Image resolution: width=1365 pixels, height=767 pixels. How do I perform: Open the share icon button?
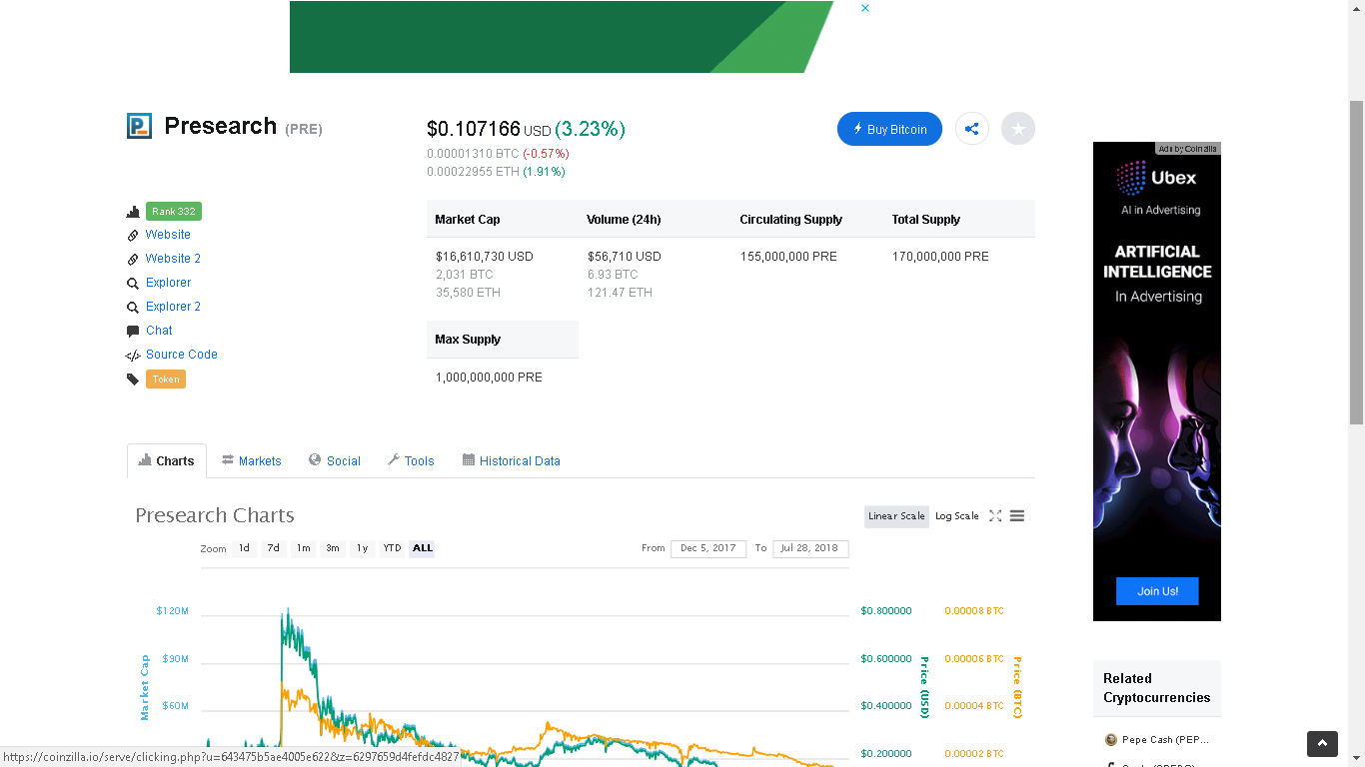(972, 129)
